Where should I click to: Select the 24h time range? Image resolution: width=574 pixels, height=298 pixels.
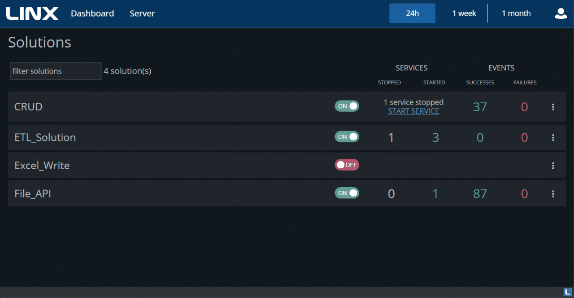pos(412,13)
